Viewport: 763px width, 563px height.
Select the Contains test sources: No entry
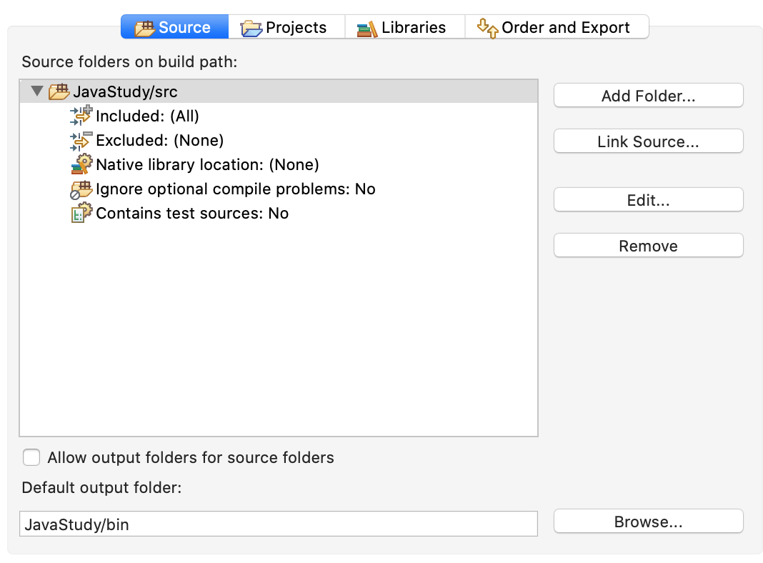[192, 213]
